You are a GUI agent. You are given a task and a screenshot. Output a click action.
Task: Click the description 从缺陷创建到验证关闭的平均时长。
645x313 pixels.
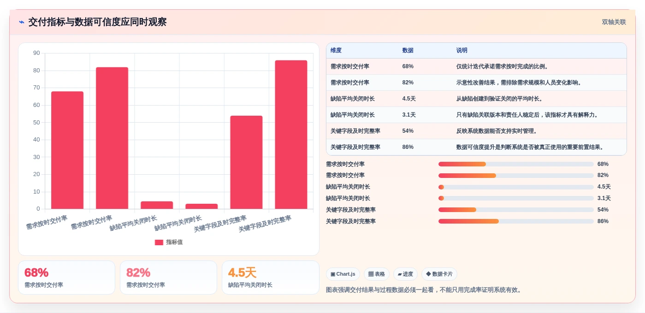[x=500, y=99]
